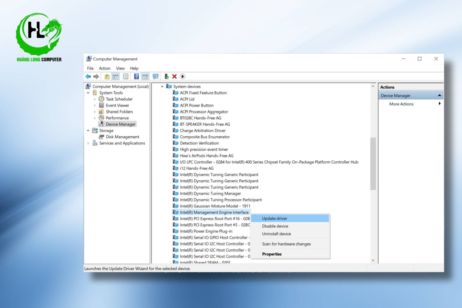The width and height of the screenshot is (462, 308).
Task: Select Hwa's AirPods Hands-Free AG device
Action: 207,156
